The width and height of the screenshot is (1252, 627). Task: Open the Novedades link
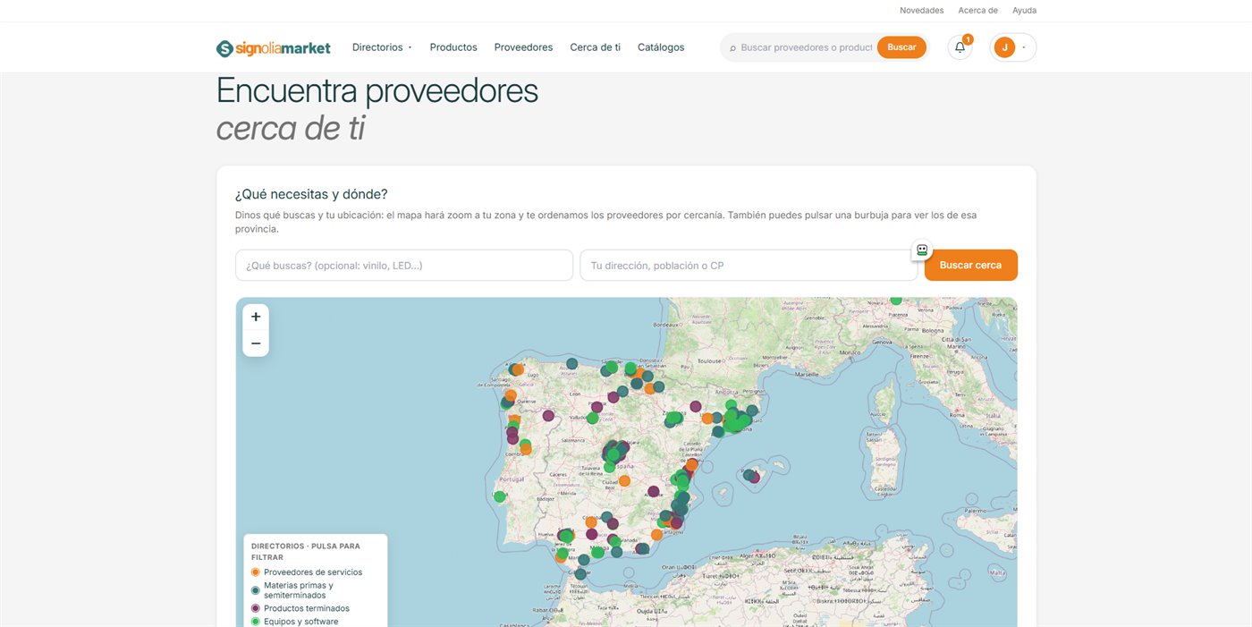(x=921, y=11)
